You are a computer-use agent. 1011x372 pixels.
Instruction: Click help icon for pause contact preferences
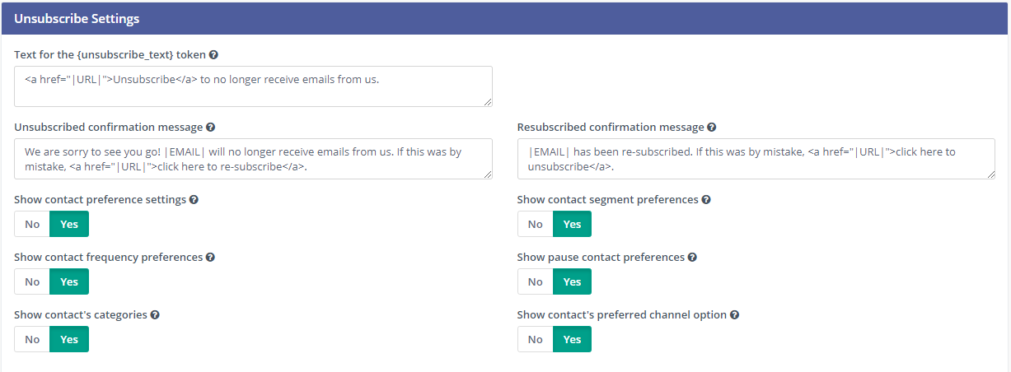(692, 258)
